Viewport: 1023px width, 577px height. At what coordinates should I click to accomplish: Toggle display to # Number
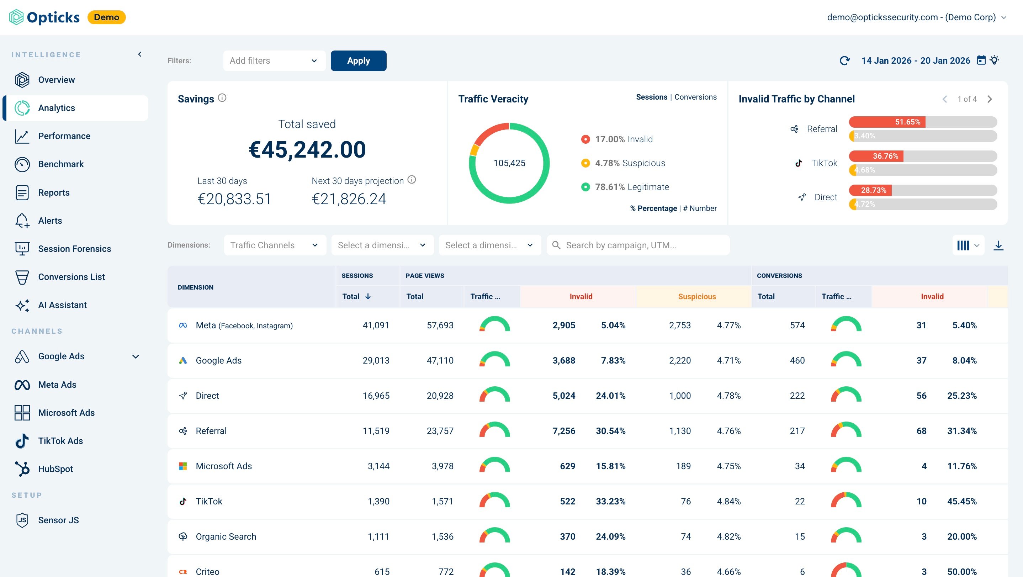point(700,208)
